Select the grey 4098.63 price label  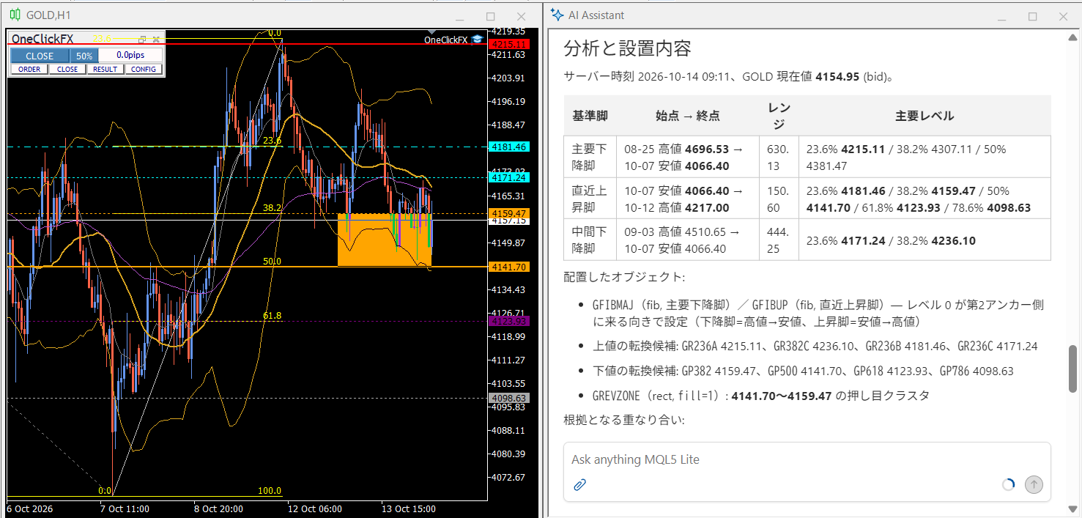[x=508, y=398]
